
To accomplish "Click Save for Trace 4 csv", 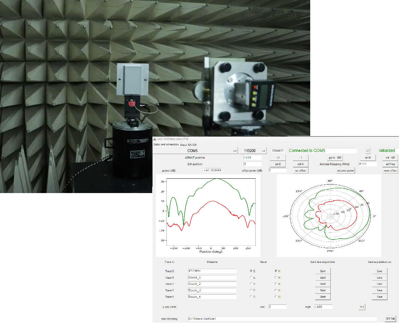I will tap(380, 297).
